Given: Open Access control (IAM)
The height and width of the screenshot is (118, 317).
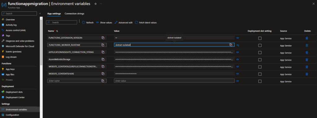Looking at the screenshot, I should pos(15,30).
